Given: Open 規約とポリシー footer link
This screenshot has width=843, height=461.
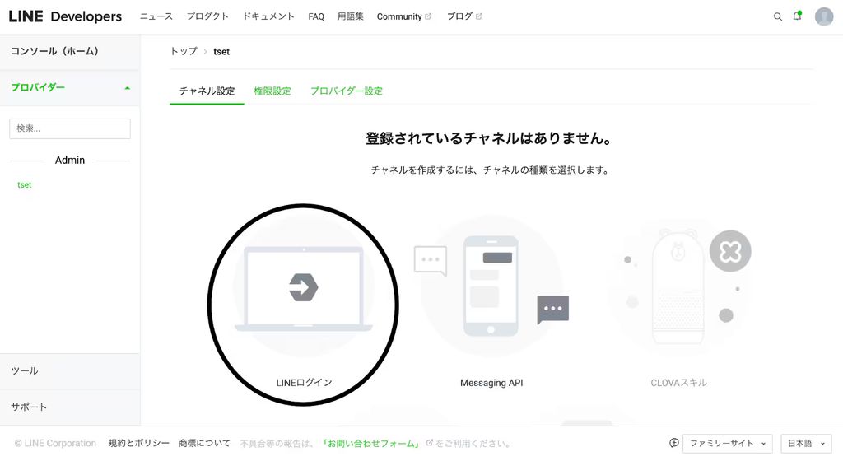Looking at the screenshot, I should [138, 443].
